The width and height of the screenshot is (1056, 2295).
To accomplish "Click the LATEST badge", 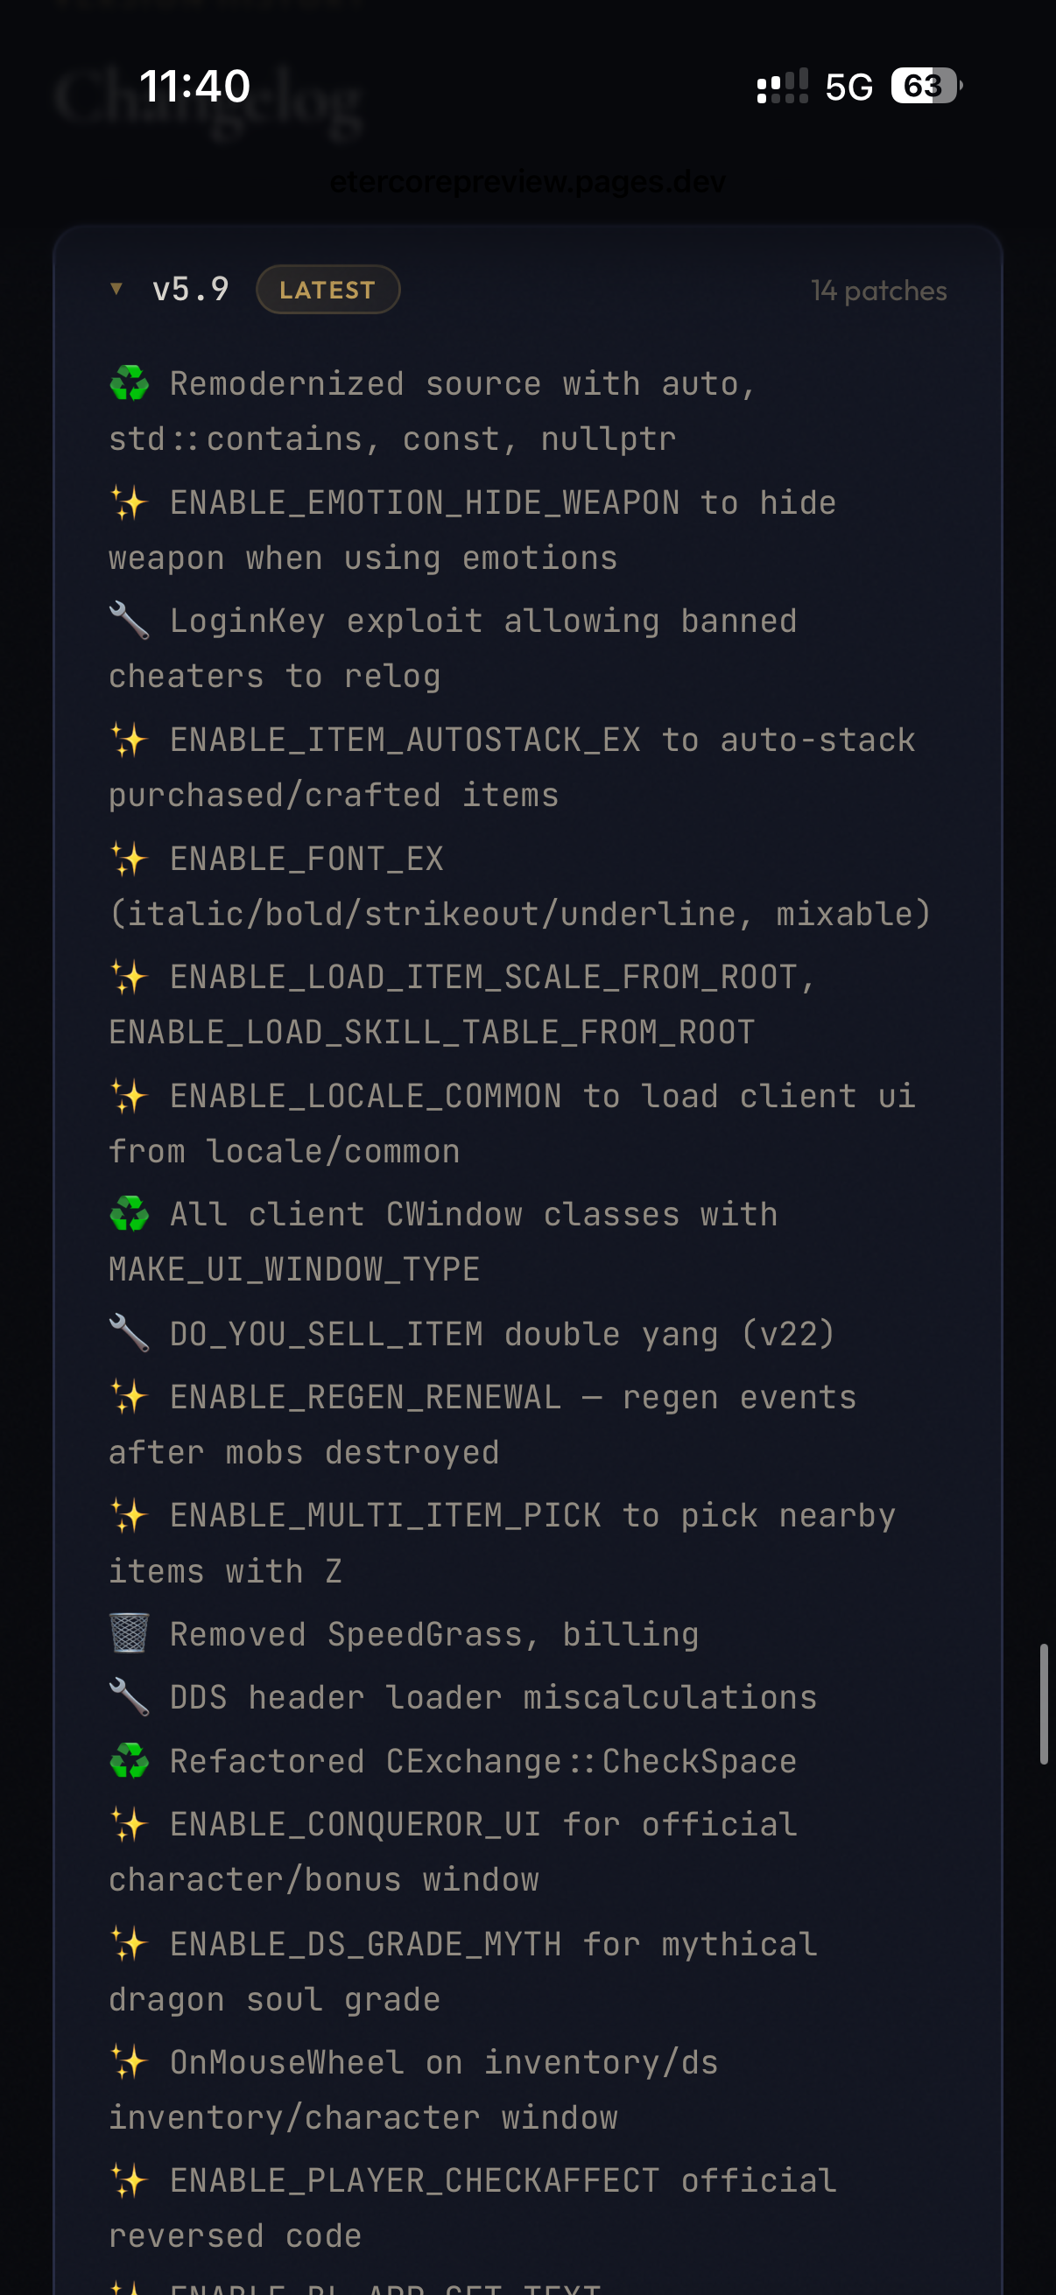I will (328, 290).
